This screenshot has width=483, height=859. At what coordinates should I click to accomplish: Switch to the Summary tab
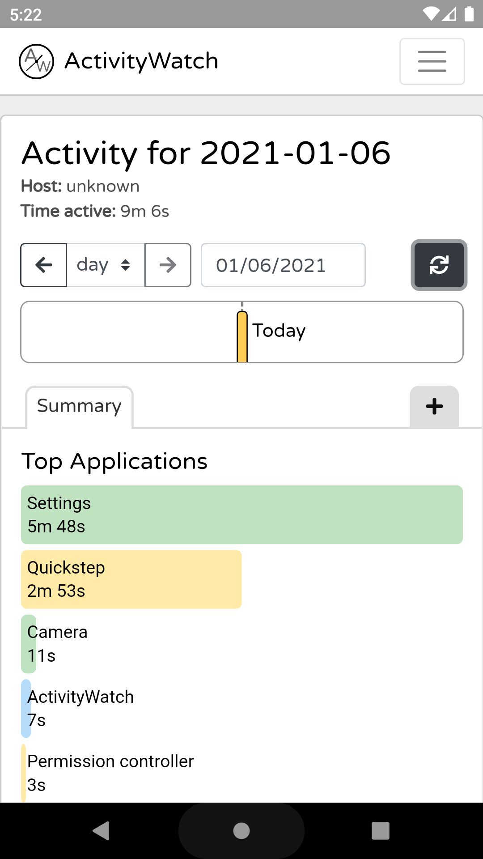[x=79, y=406]
